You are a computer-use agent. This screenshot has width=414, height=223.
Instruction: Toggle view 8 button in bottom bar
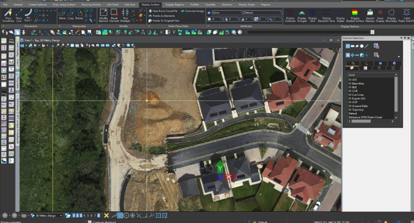click(x=99, y=216)
